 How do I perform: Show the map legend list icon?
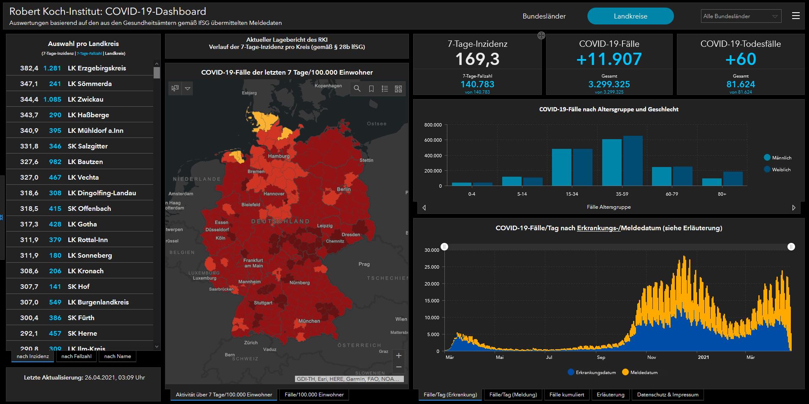(385, 89)
